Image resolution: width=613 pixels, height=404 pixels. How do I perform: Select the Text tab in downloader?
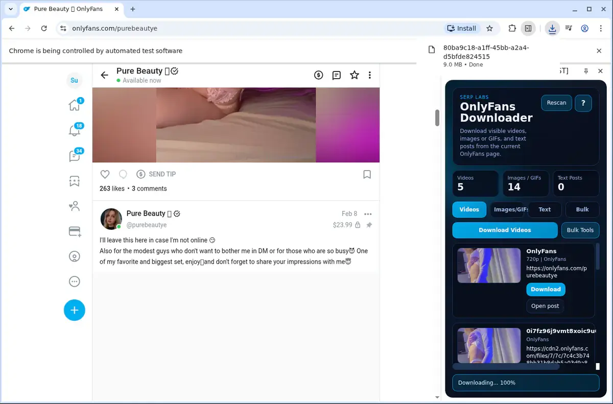(x=545, y=209)
